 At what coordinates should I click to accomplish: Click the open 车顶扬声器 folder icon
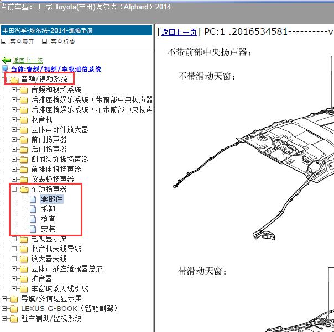click(x=24, y=189)
